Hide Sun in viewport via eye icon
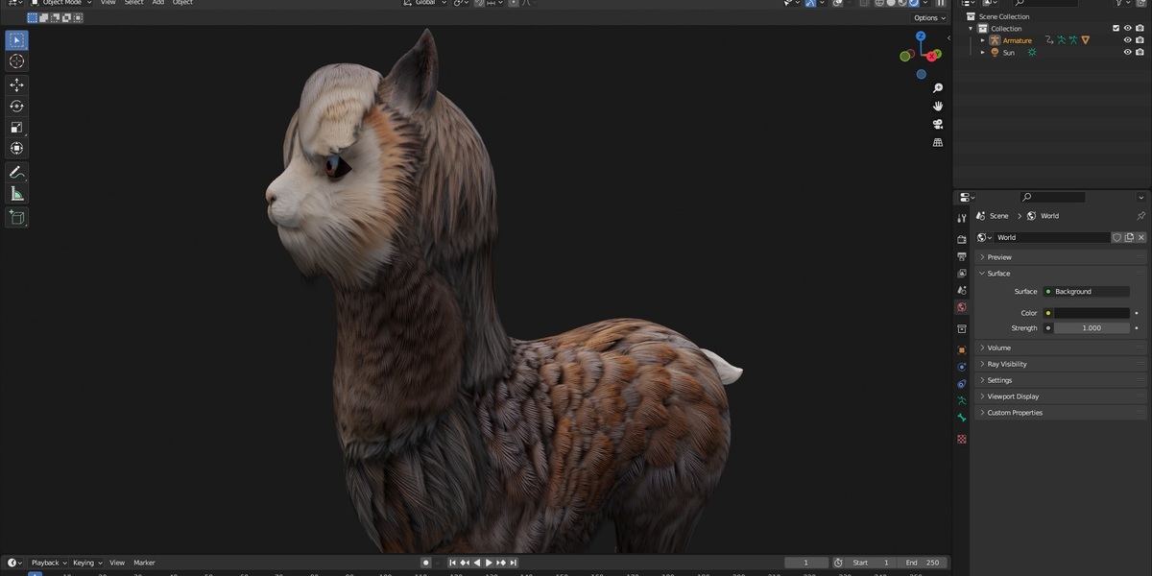 pos(1128,52)
